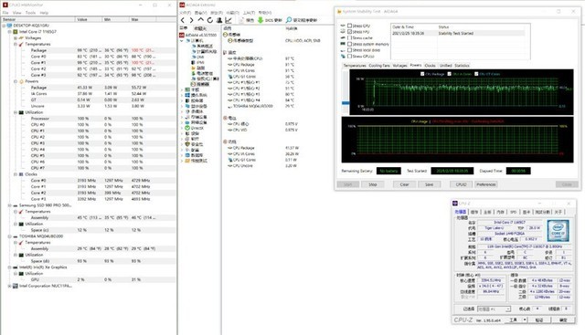Collapse the Computer node in AIDA64 tree
The image size is (585, 335).
pyautogui.click(x=182, y=40)
